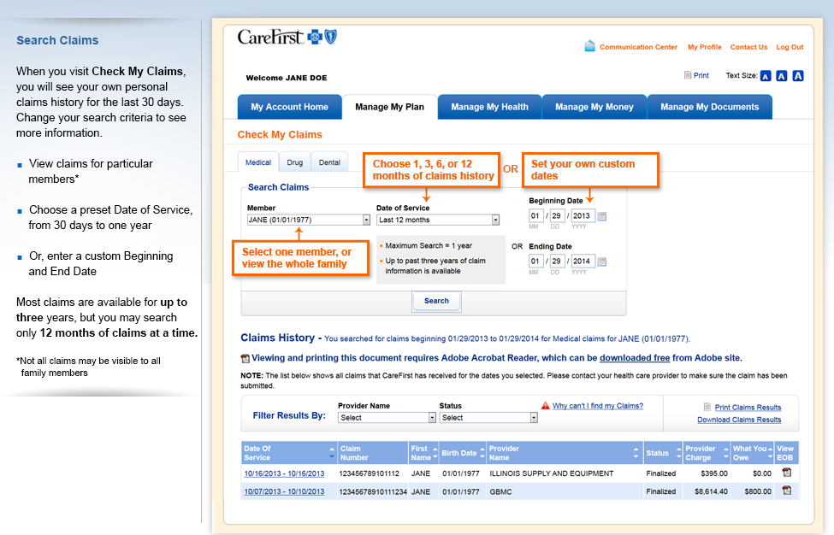Click the Ending Date month field

535,261
